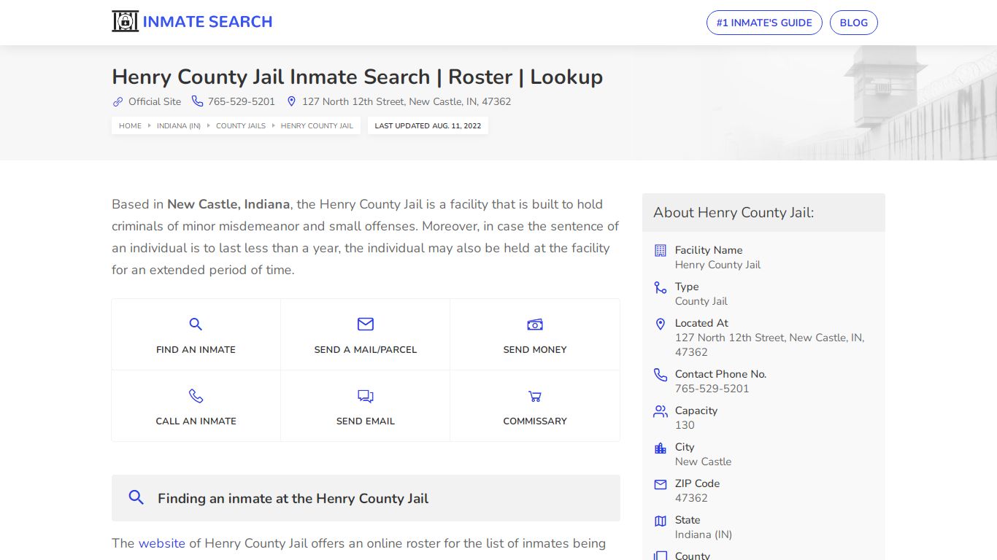
Task: Click the Call an Inmate phone icon
Action: pos(196,396)
